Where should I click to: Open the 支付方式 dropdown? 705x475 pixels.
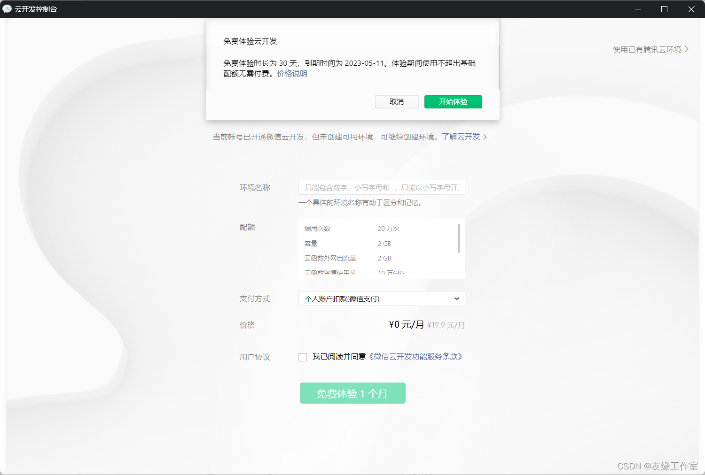click(382, 299)
